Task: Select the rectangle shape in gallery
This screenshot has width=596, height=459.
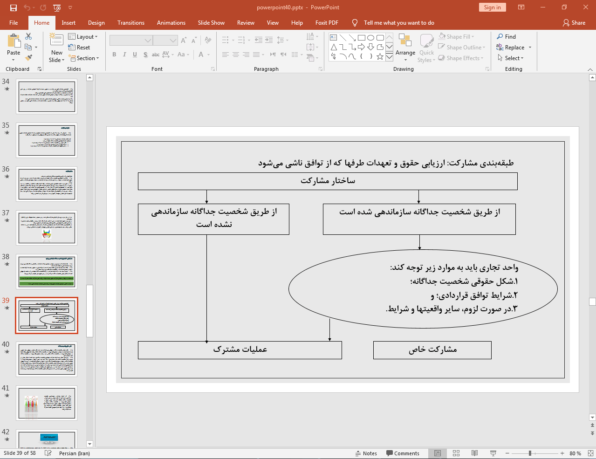Action: [361, 38]
